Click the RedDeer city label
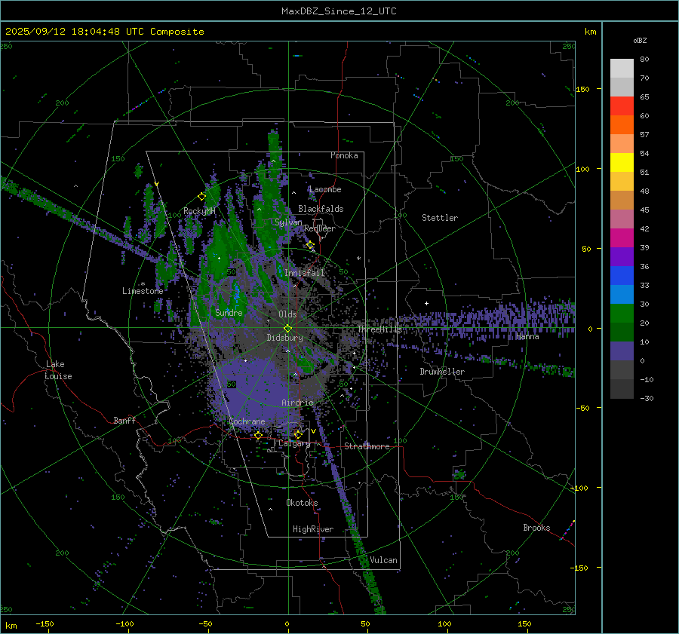 click(320, 228)
